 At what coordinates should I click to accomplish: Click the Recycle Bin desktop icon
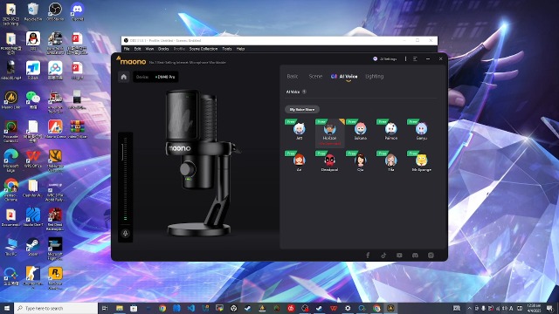(33, 11)
